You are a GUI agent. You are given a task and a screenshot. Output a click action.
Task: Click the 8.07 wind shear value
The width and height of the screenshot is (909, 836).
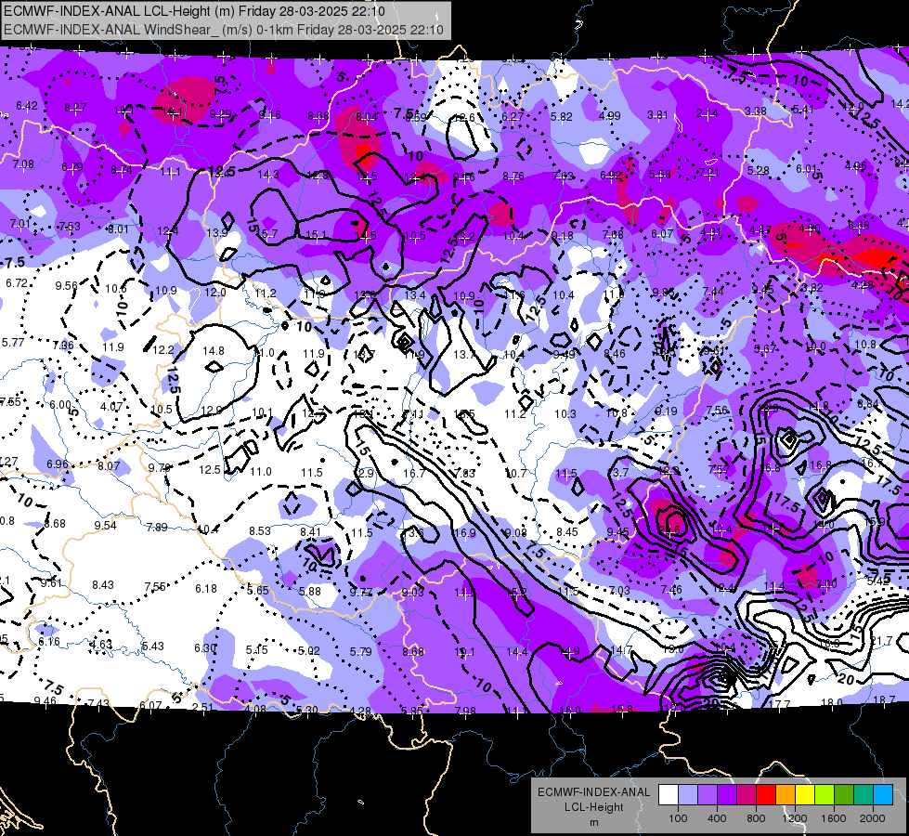(109, 466)
